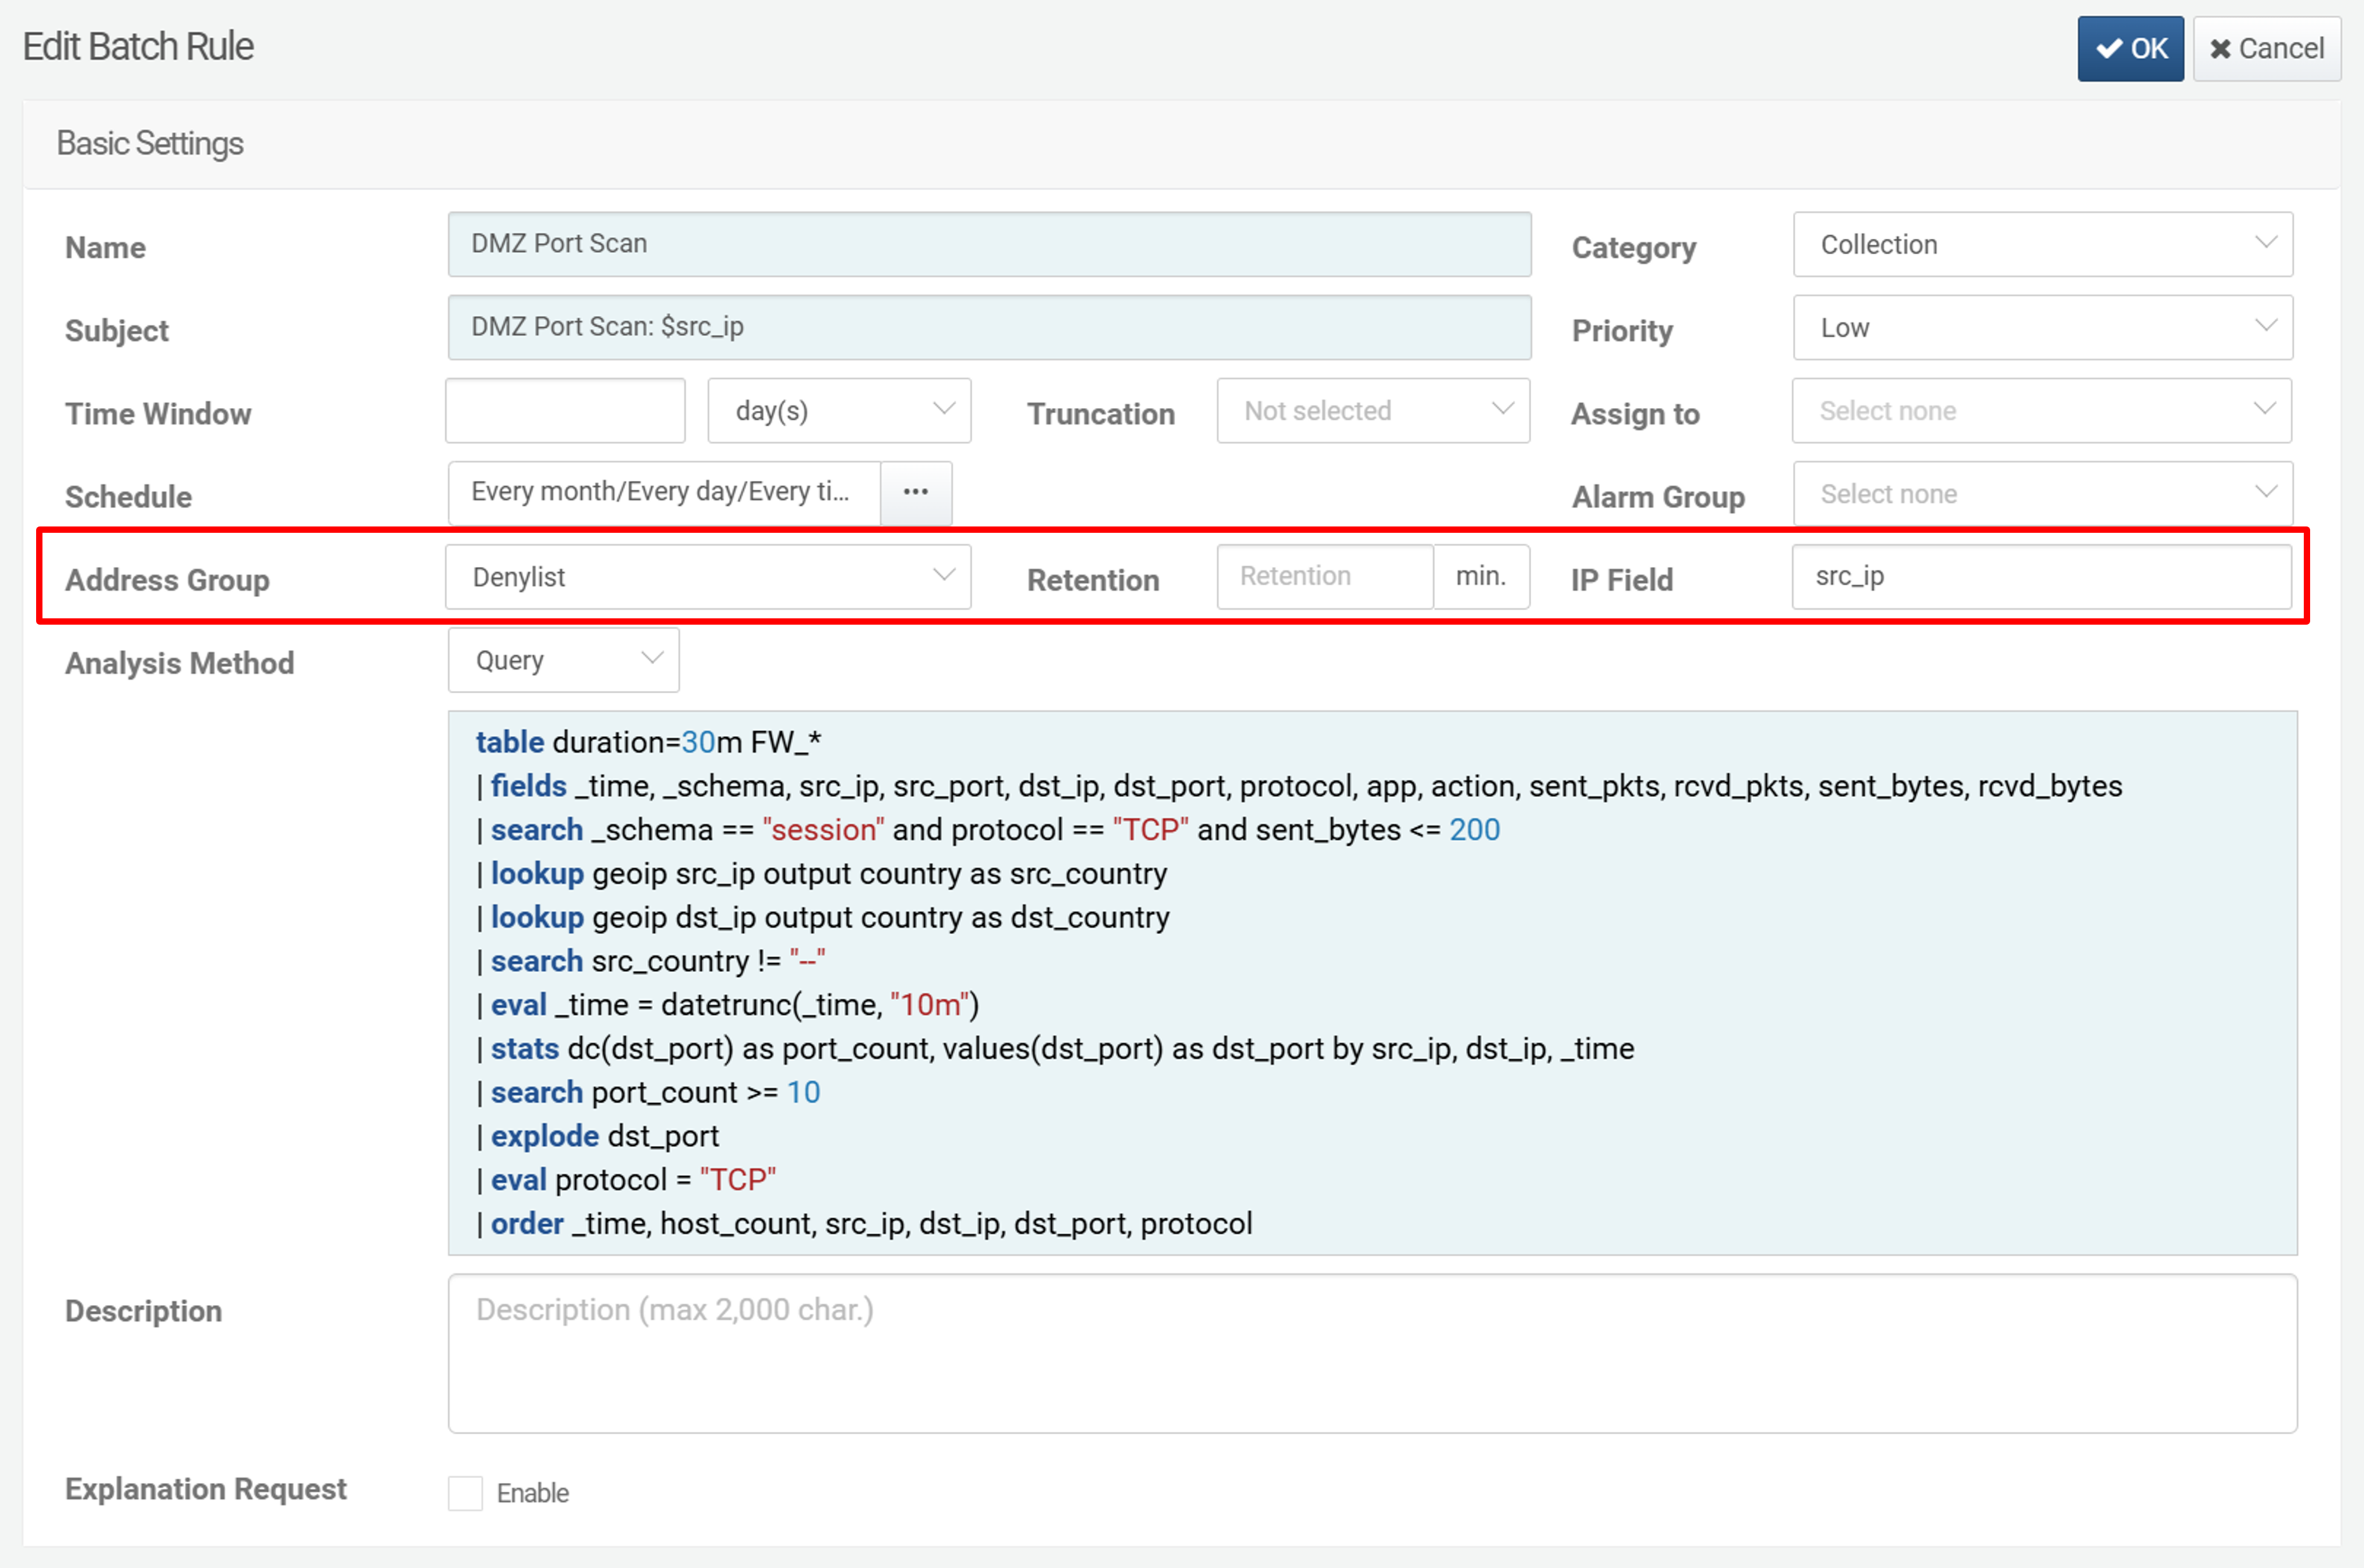Click the eval protocol = "TCP" line
This screenshot has height=1568, width=2364.
click(626, 1180)
